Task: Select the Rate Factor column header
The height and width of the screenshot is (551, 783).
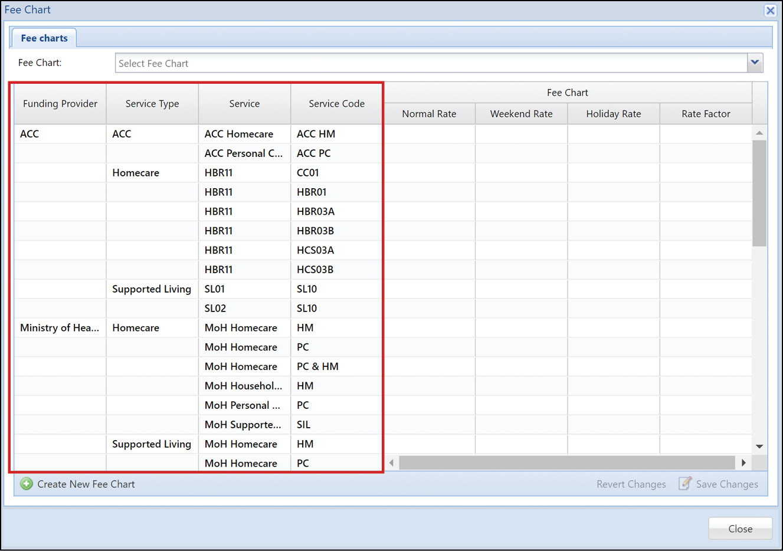Action: click(706, 114)
